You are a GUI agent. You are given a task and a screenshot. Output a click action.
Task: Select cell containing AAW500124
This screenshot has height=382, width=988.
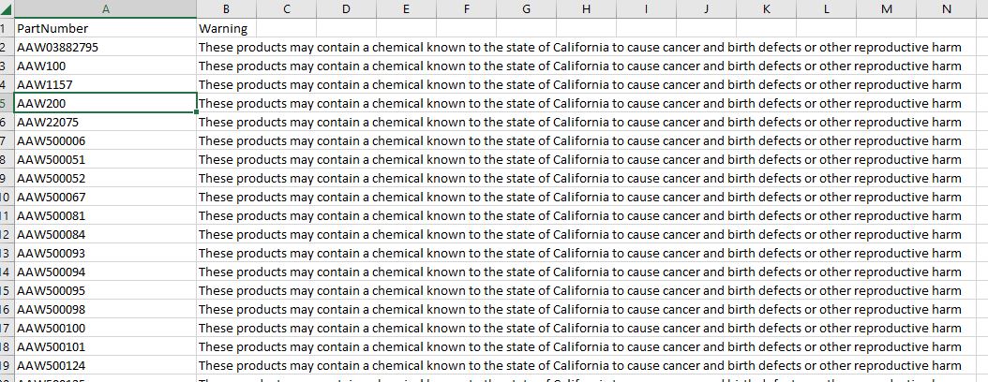[x=105, y=366]
